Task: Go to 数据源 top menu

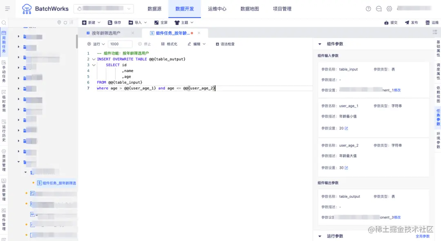Action: [x=154, y=9]
